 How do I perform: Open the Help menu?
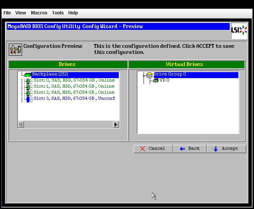coord(73,13)
